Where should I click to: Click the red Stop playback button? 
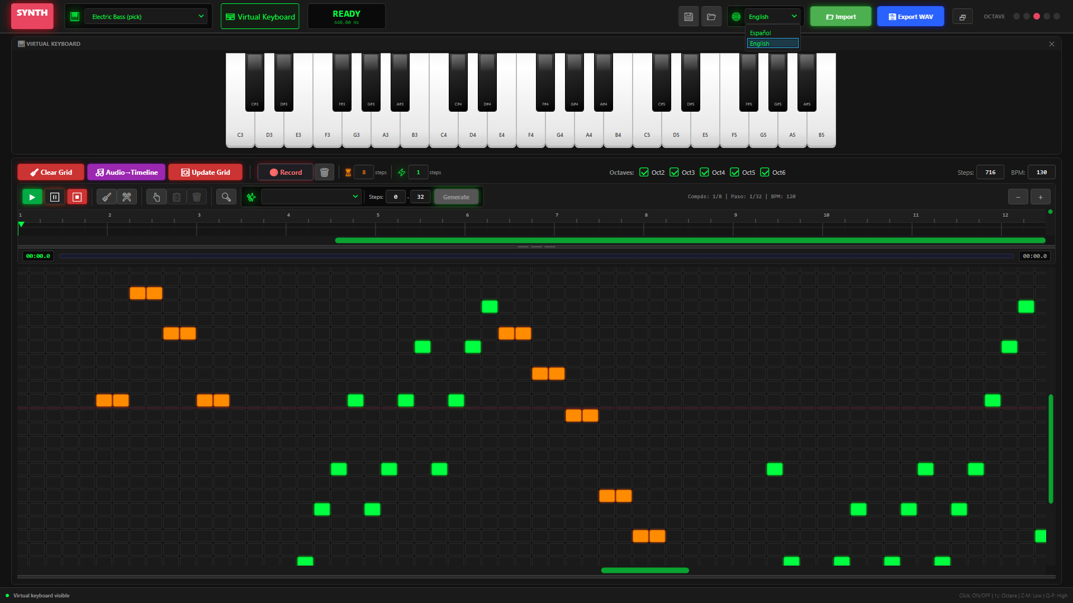[77, 197]
